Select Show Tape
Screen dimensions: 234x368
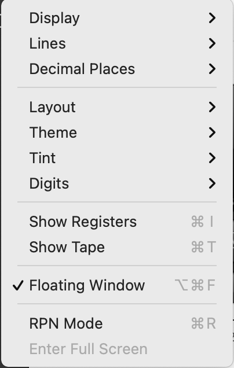(117, 247)
